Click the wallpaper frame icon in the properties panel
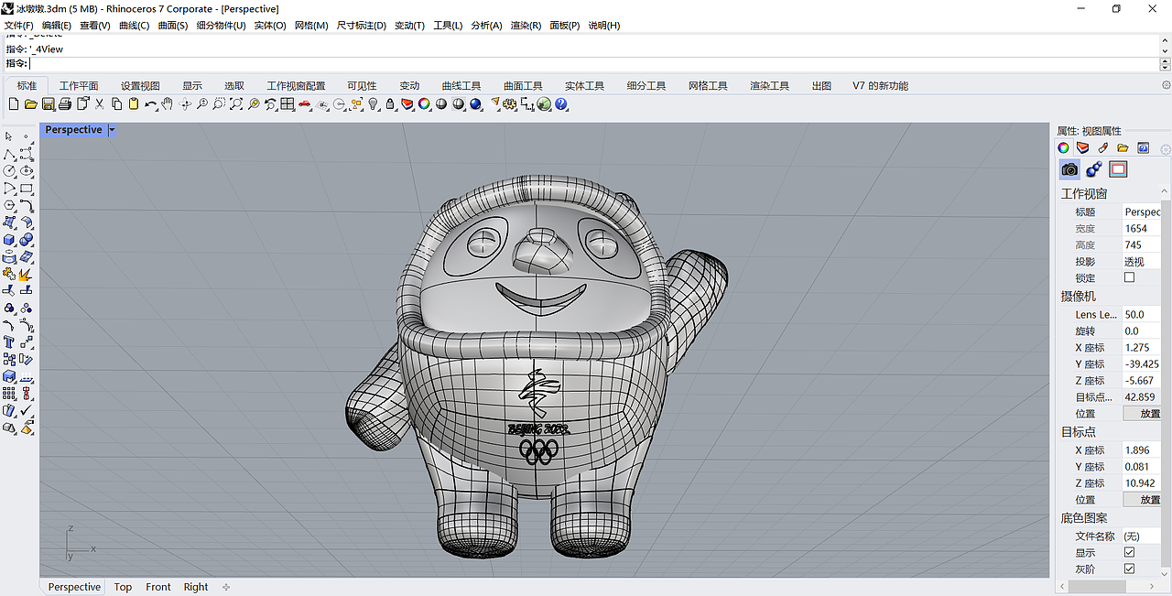 pyautogui.click(x=1118, y=169)
